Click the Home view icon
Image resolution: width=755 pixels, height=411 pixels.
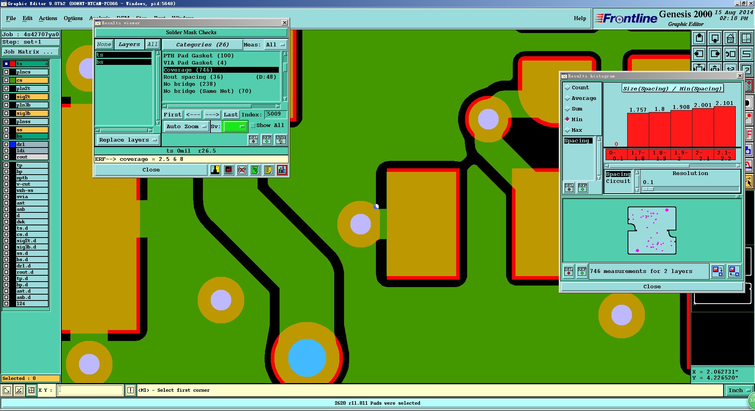click(730, 38)
